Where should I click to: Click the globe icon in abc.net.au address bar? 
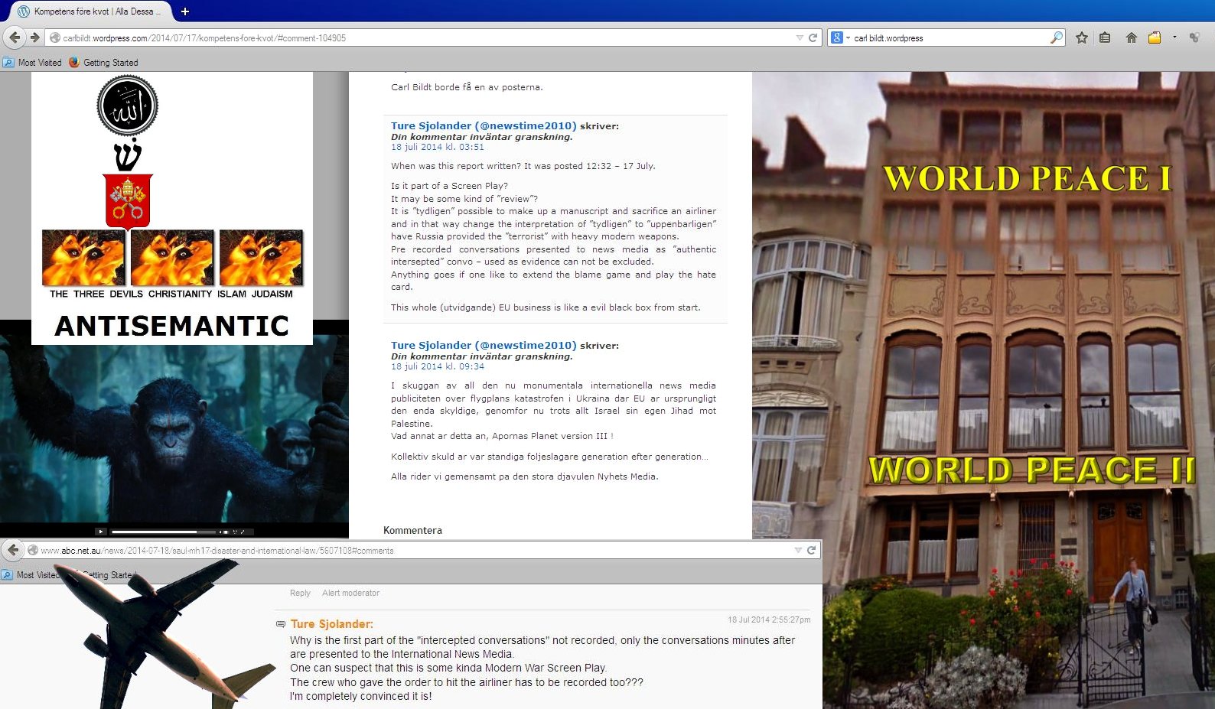(x=33, y=550)
